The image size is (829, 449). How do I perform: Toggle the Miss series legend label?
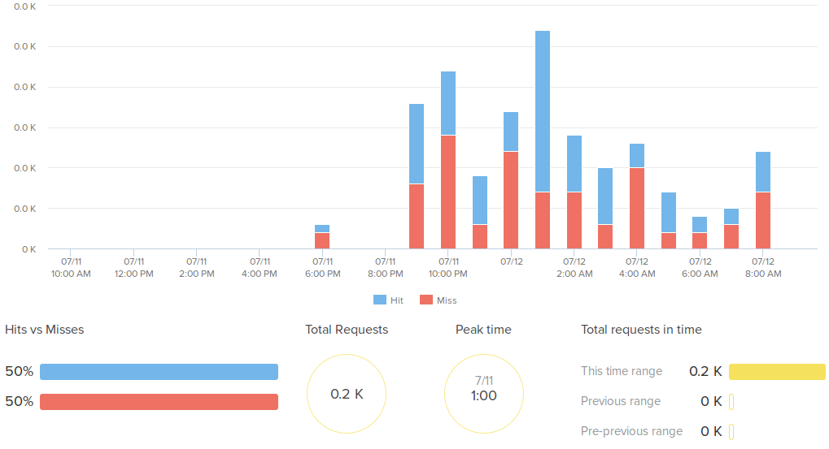pos(447,300)
